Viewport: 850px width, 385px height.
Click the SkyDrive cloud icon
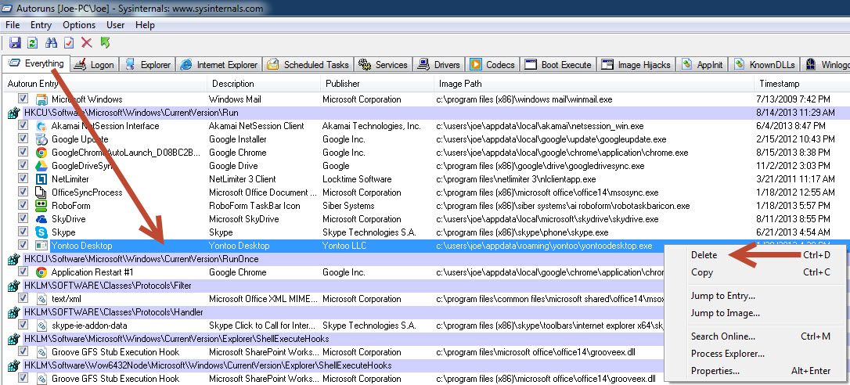[41, 219]
